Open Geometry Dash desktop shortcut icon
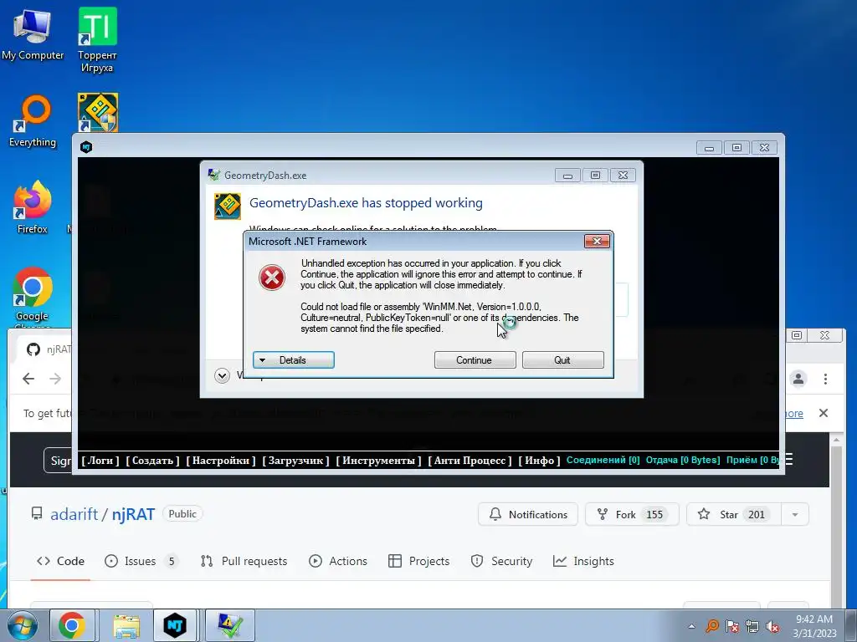The width and height of the screenshot is (857, 642). [x=98, y=113]
